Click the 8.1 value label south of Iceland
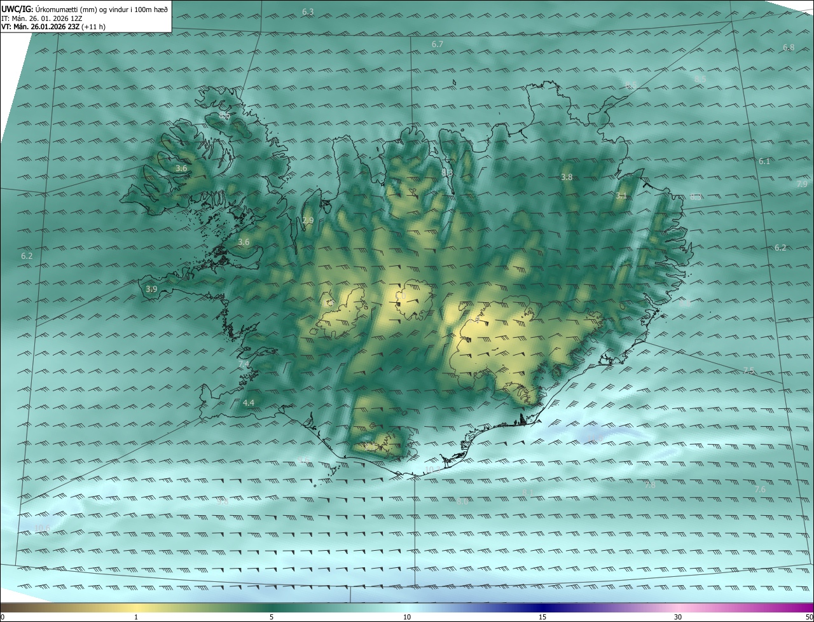This screenshot has height=622, width=814. point(528,493)
